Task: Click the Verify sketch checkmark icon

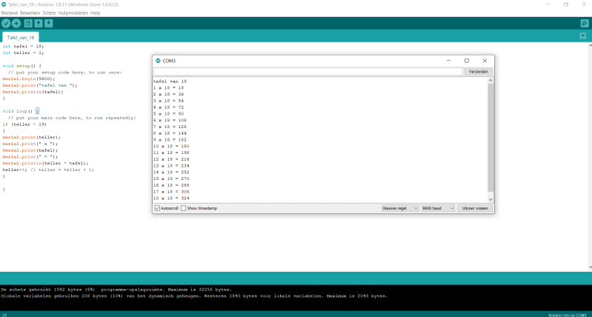Action: [6, 24]
